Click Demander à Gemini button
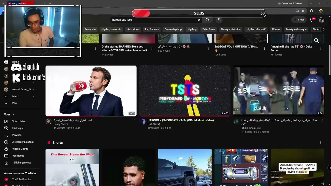This screenshot has height=186, width=331. (290, 3)
